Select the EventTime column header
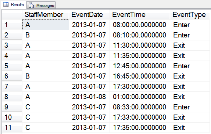Screen dimensions: 211x134 [x=140, y=15]
